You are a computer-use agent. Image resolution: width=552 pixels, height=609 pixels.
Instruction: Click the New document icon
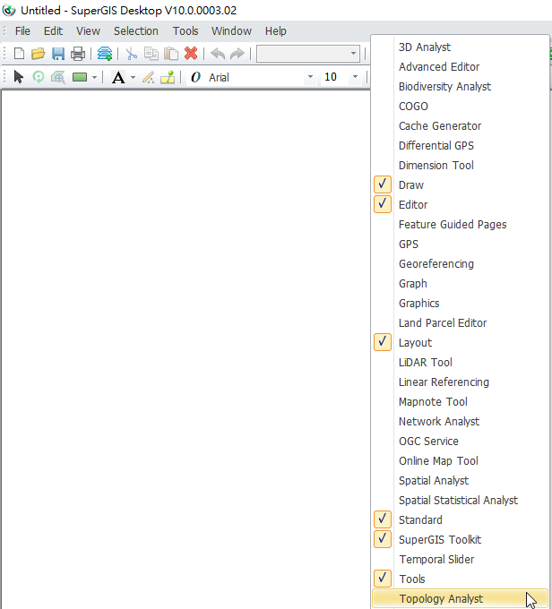tap(19, 54)
